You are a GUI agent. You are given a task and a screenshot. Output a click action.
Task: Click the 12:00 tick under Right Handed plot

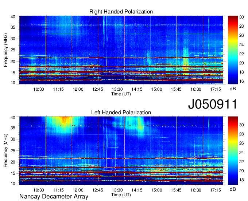click(x=78, y=89)
